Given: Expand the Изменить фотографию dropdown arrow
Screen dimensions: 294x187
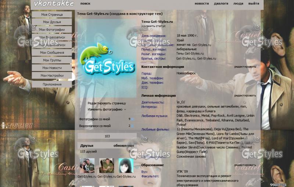Looking at the screenshot, I should [x=125, y=109].
